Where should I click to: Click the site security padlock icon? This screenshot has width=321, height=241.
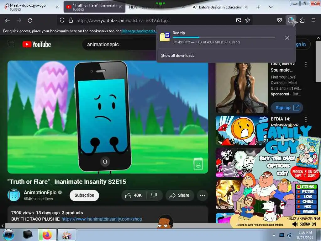tap(71, 20)
